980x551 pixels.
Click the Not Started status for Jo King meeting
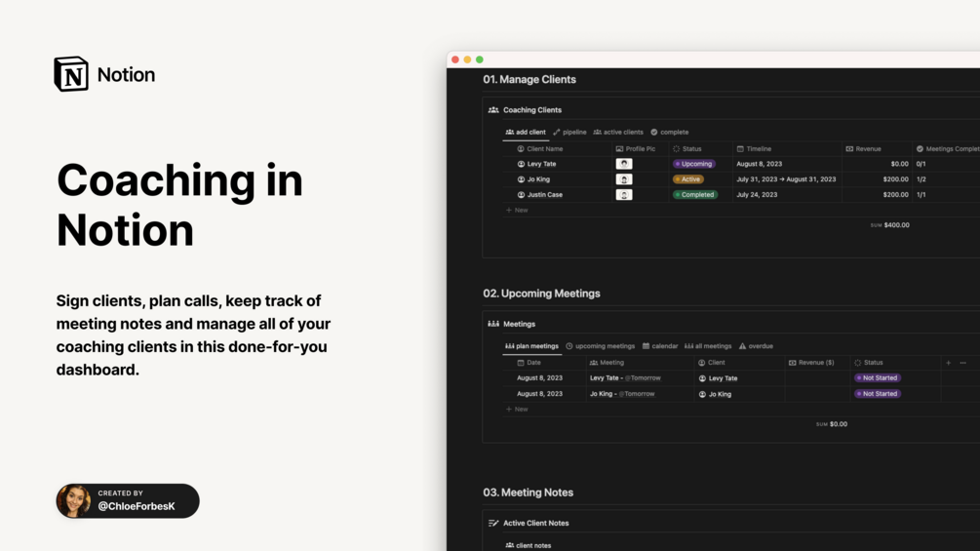point(878,394)
